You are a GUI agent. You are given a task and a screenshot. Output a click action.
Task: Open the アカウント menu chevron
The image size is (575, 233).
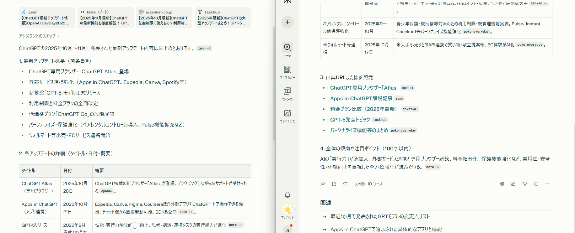point(295,209)
